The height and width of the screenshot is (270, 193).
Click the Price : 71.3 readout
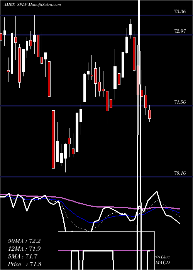(x=24, y=264)
